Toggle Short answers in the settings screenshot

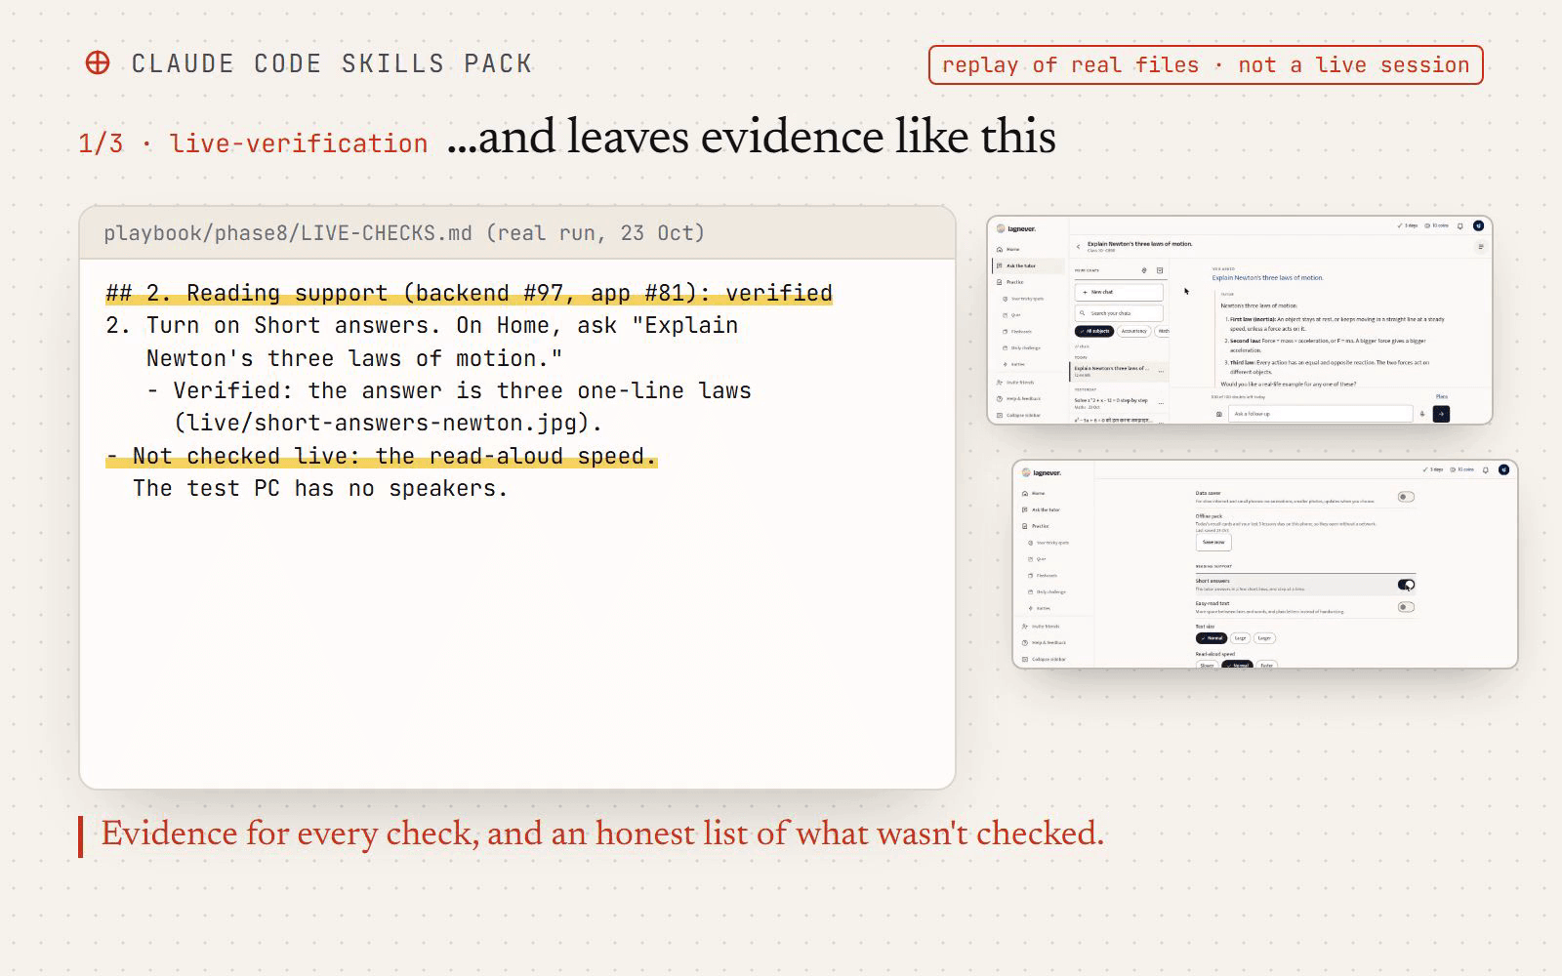click(x=1406, y=585)
